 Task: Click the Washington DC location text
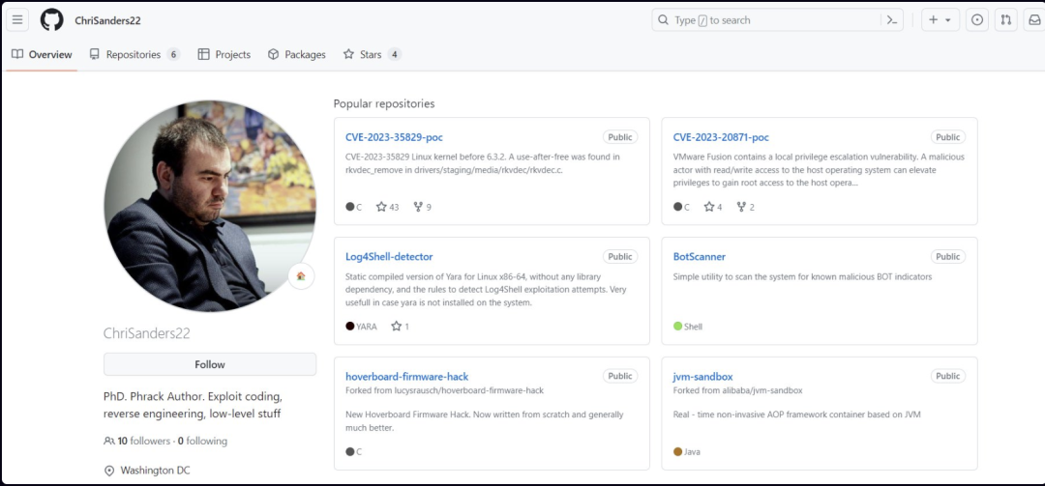click(155, 470)
